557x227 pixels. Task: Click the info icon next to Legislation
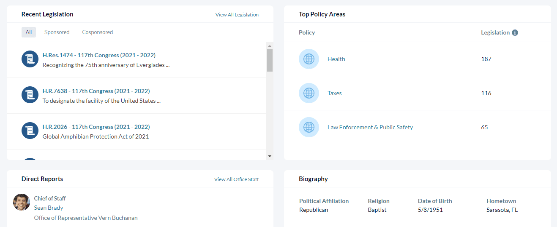click(515, 33)
